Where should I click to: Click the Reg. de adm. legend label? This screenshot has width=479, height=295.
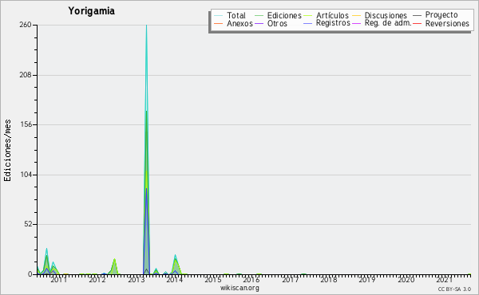coord(388,23)
